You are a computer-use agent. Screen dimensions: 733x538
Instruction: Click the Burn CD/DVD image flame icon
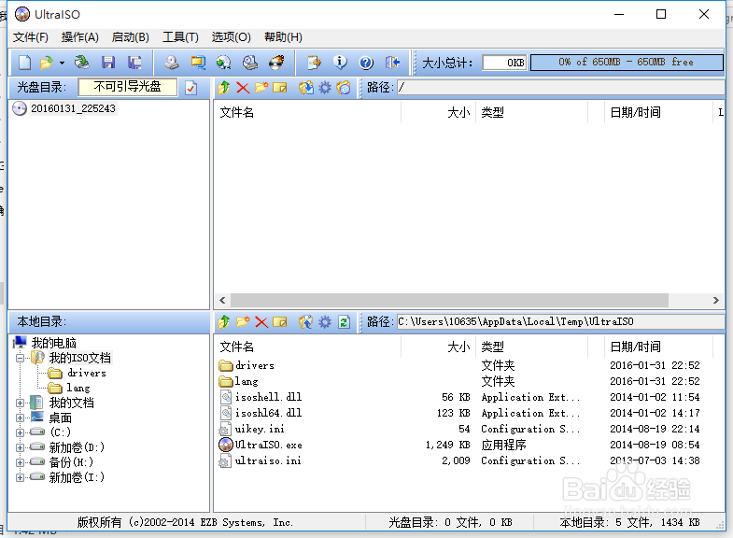[276, 63]
